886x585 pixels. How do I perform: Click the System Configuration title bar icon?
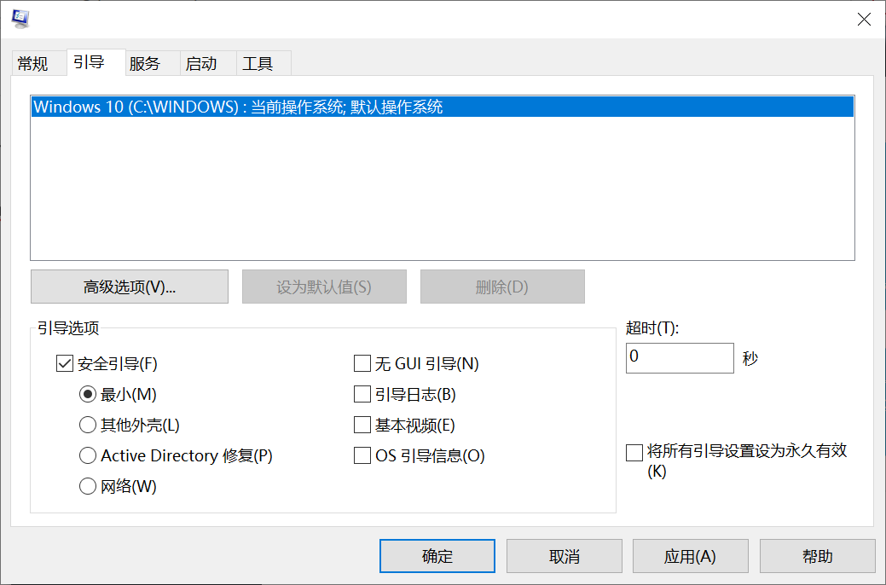point(20,19)
